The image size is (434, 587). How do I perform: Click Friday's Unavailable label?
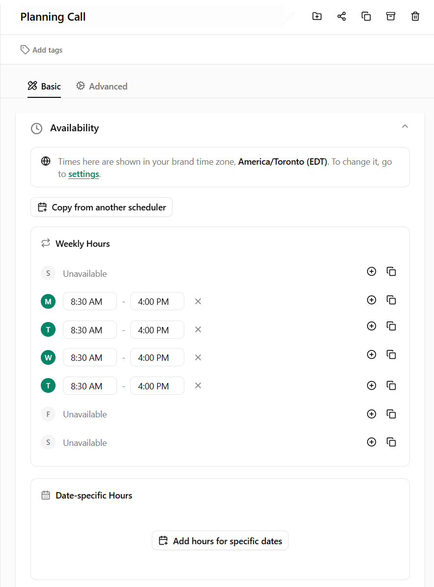85,414
